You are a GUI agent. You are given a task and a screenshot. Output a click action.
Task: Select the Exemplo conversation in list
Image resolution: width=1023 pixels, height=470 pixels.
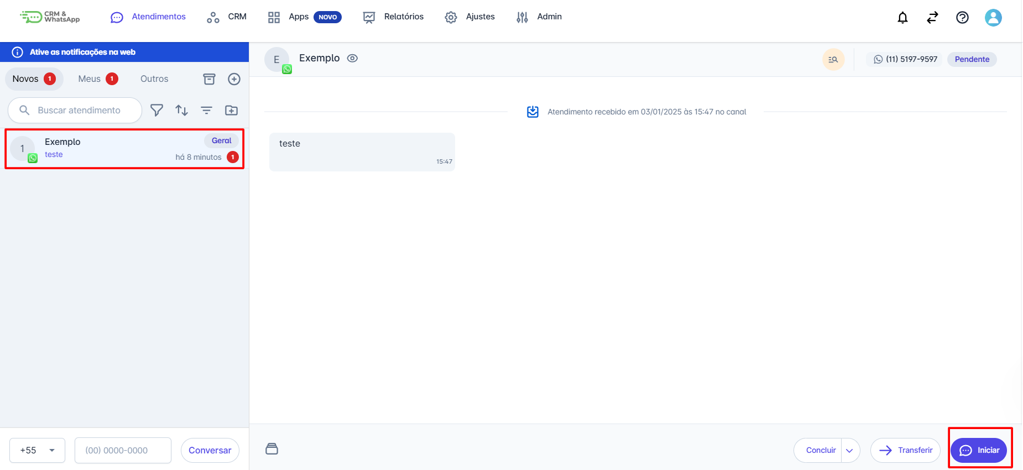pyautogui.click(x=124, y=149)
